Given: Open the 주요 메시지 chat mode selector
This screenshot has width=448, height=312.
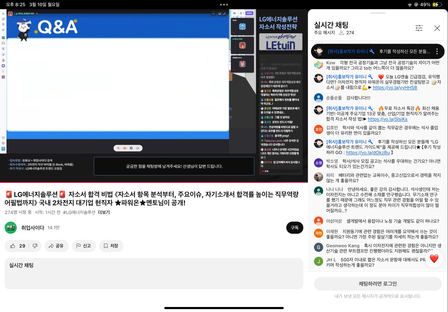Looking at the screenshot, I should point(324,33).
